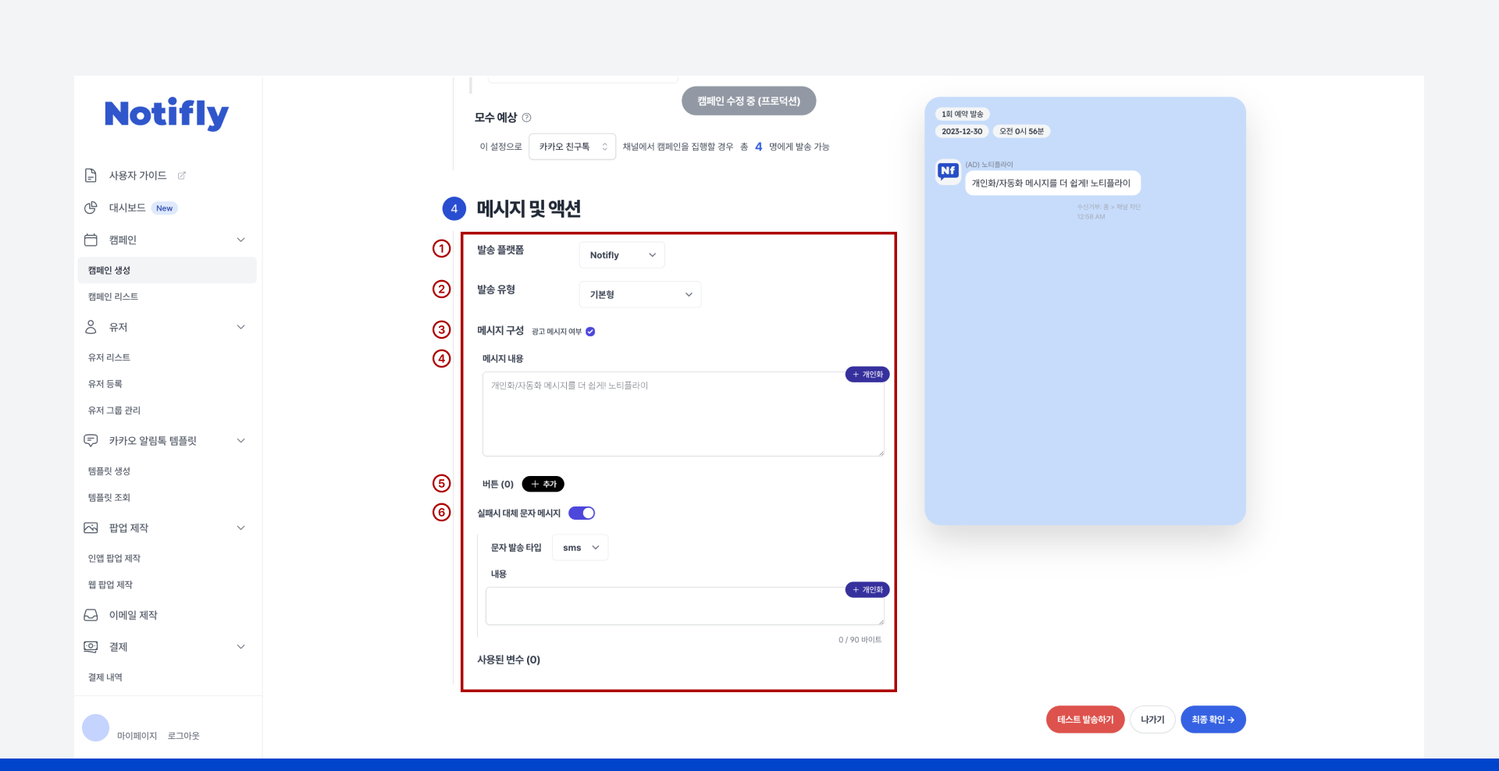The width and height of the screenshot is (1499, 771).
Task: Open the 모수 예상 help tooltip icon
Action: click(527, 117)
